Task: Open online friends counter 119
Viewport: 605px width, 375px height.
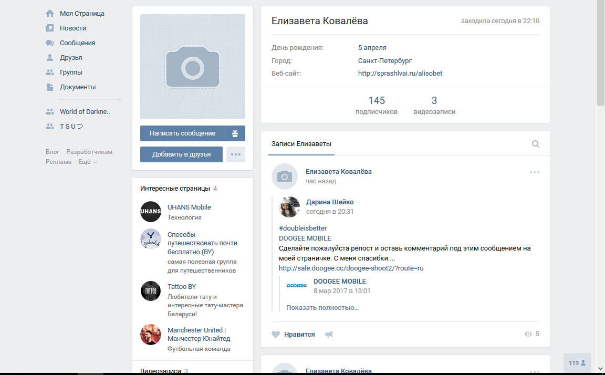Action: point(577,363)
